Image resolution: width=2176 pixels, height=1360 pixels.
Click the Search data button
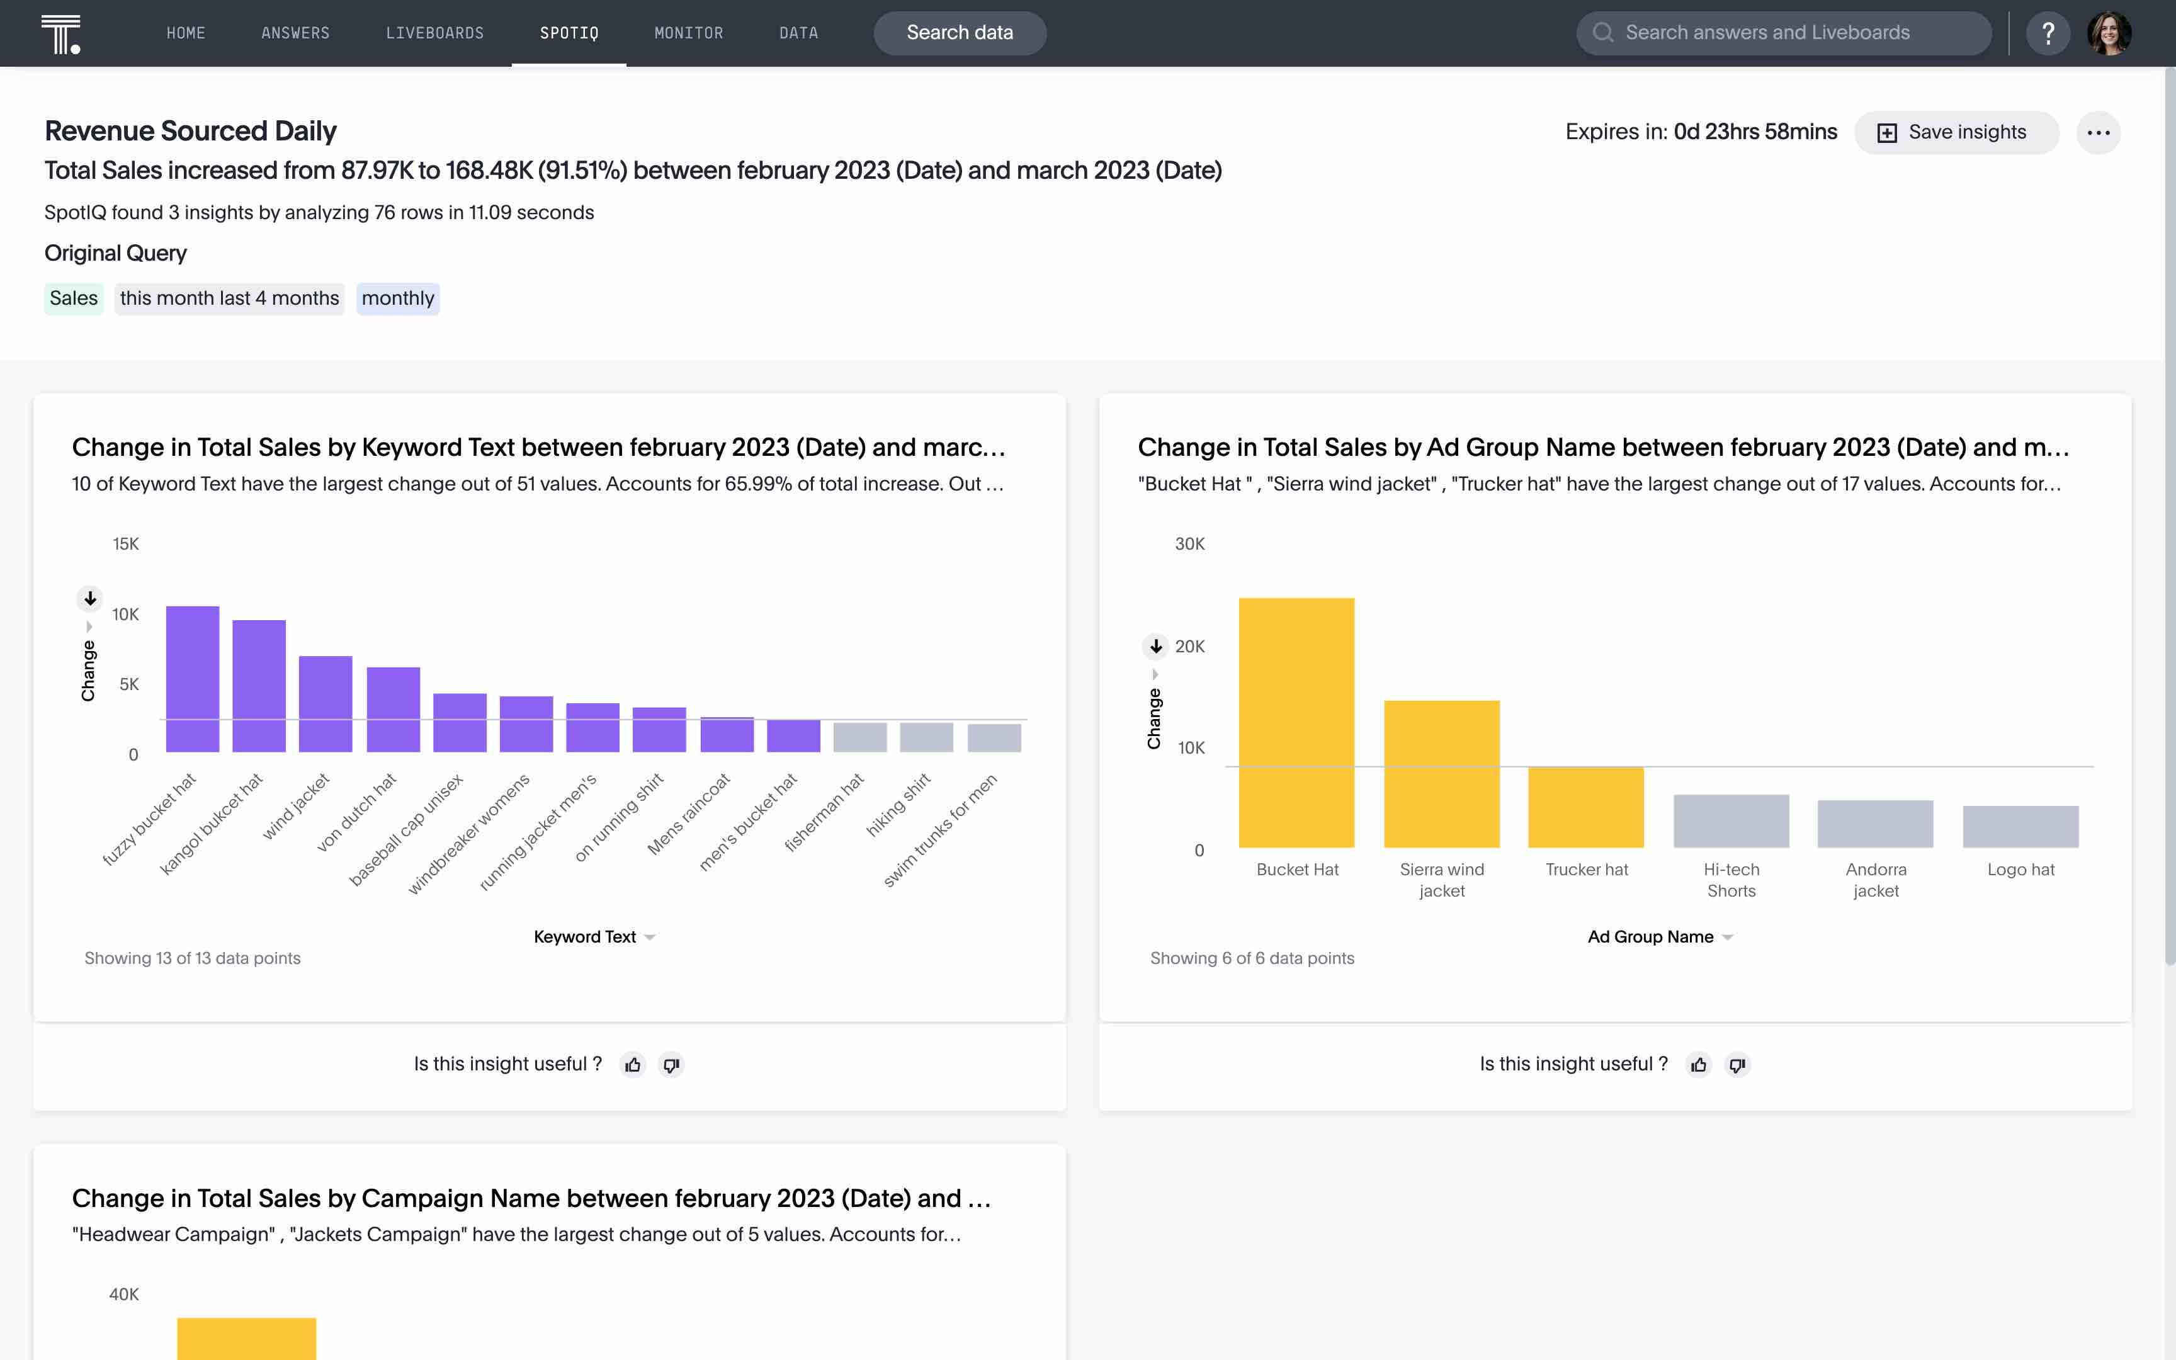pos(960,33)
